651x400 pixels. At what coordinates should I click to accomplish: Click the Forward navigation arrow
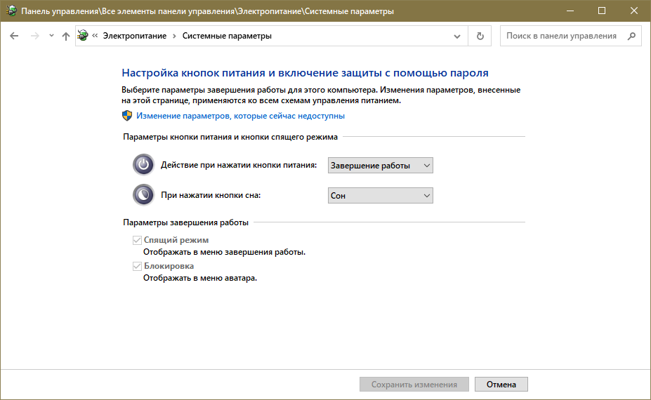[34, 36]
